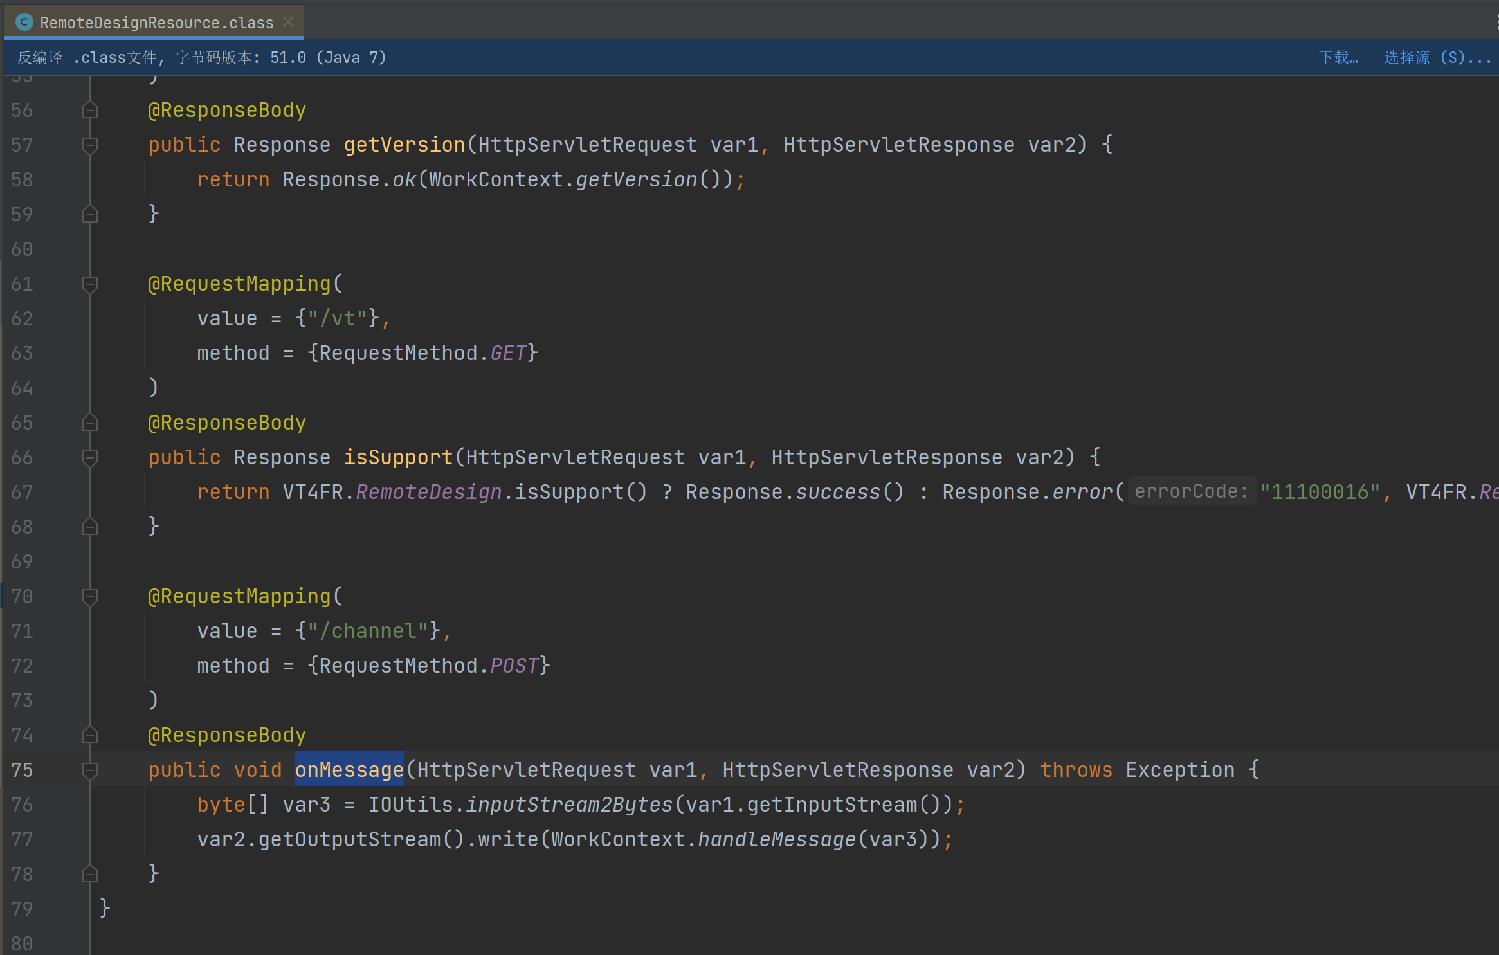Click the fold marker beside @ResponseBody line 56
1499x955 pixels.
click(x=90, y=111)
